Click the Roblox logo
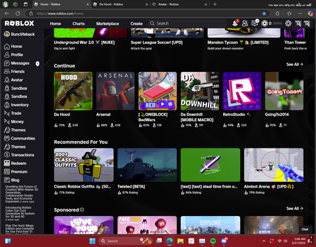316x247 pixels. (x=20, y=23)
